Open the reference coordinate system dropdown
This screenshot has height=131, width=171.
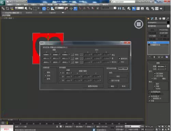(x=59, y=8)
